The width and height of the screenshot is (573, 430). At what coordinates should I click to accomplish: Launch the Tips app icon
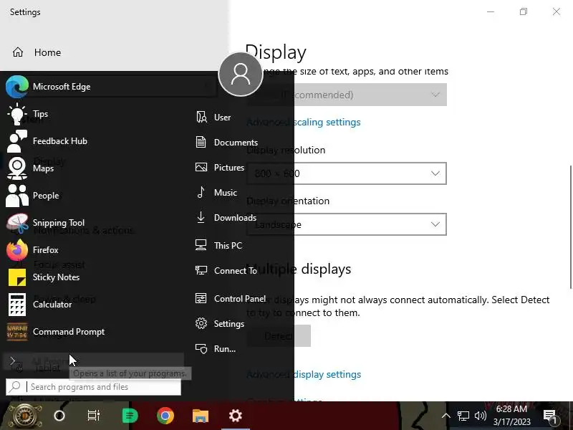point(16,114)
